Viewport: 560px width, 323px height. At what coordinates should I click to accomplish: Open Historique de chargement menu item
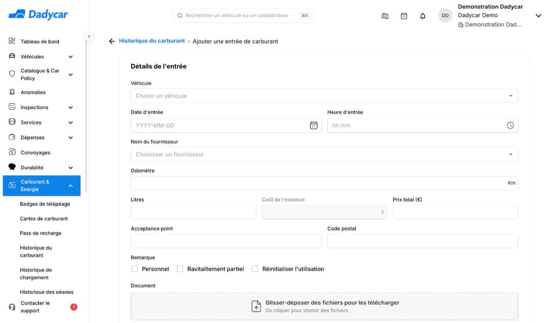(x=36, y=274)
